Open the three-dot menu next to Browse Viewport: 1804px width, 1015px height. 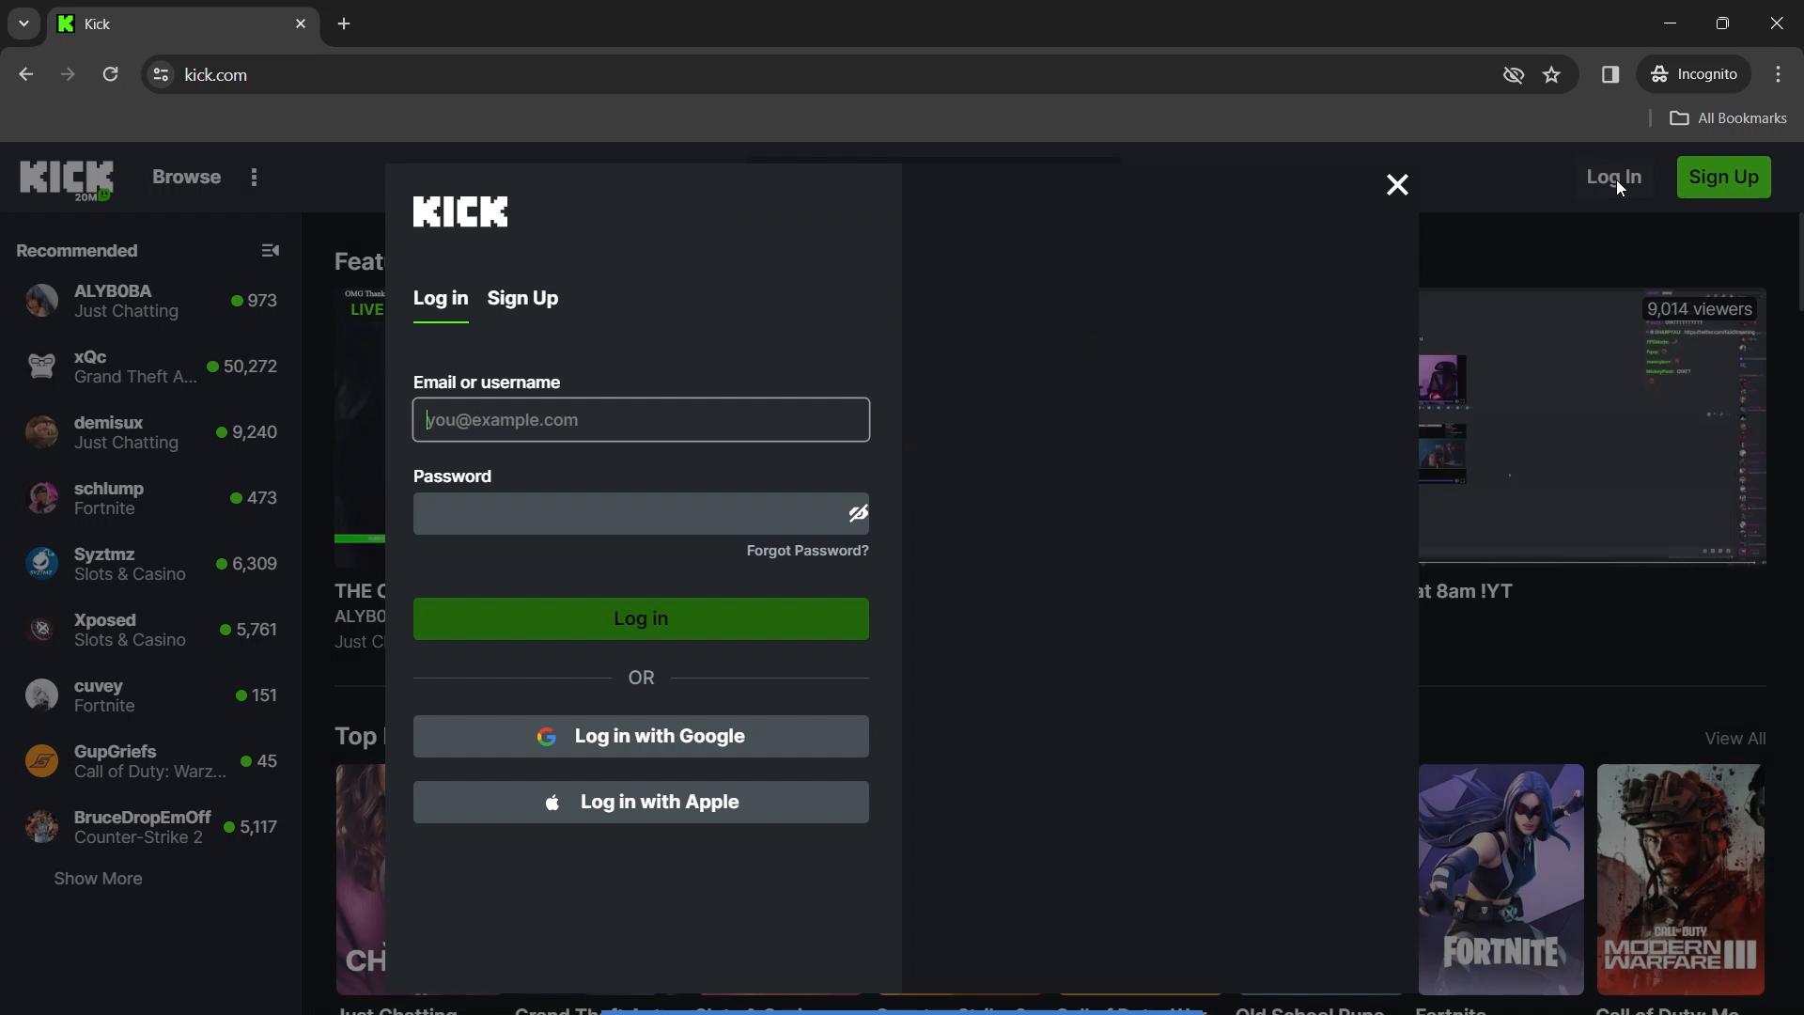click(x=253, y=178)
